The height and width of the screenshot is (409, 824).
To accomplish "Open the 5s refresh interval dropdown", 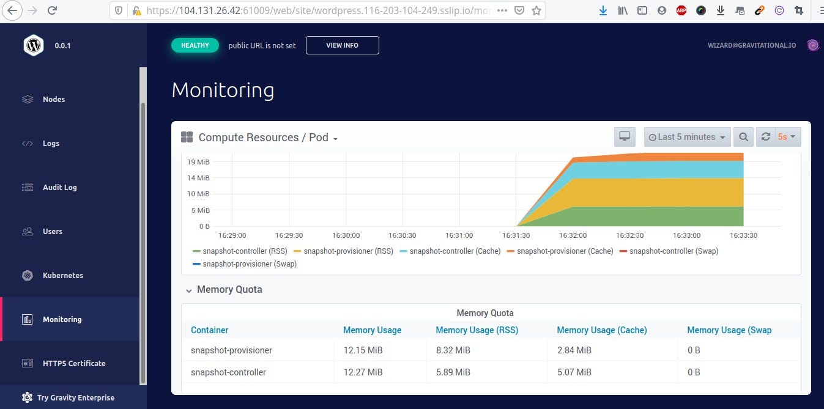I will 787,137.
